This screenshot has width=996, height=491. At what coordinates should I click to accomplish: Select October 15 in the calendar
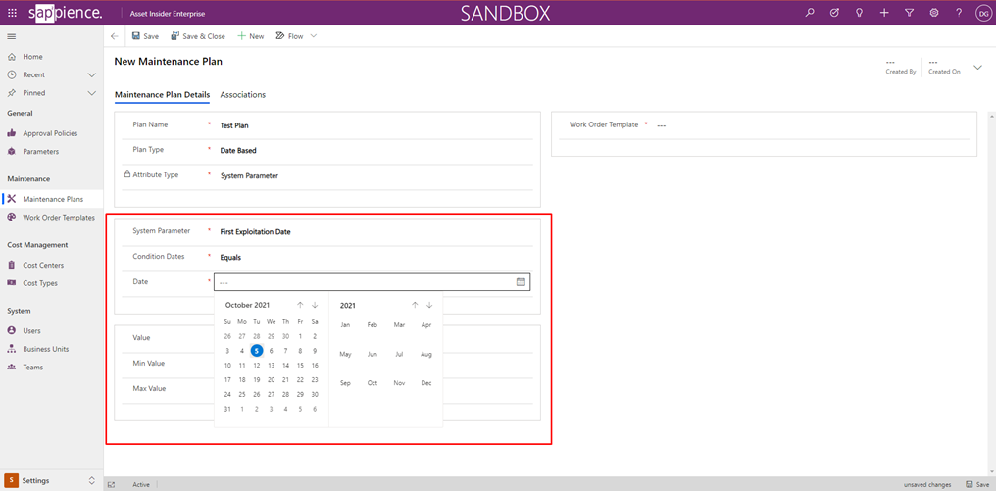300,365
